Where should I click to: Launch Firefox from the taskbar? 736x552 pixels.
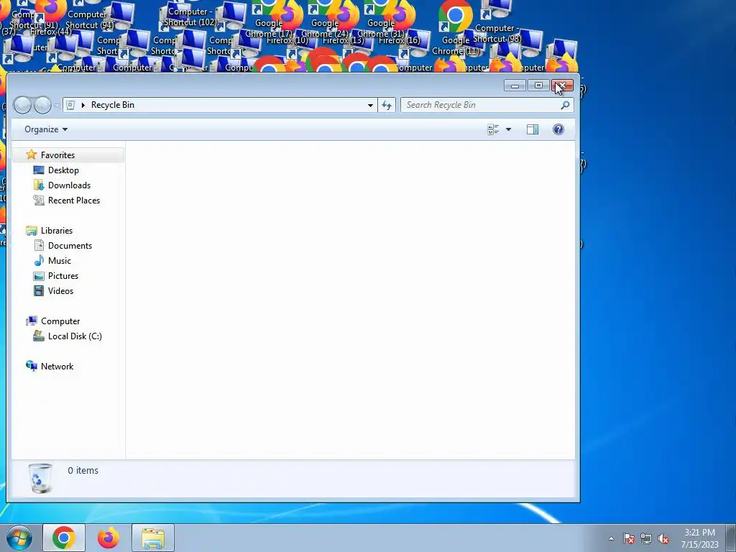coord(109,538)
